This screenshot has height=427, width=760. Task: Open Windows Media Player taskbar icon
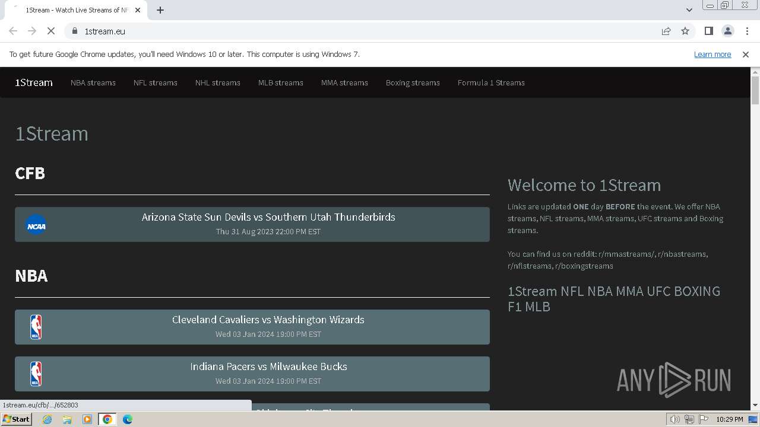click(x=87, y=419)
